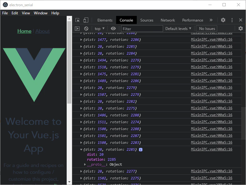Screen dimensions: 246x185
Task: Close the DevTools panel with the X icon
Action: click(241, 20)
